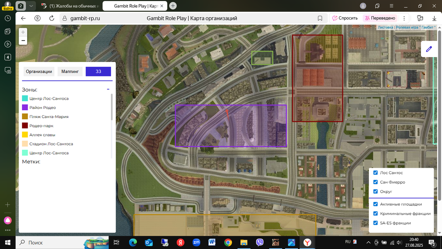Open the sidebar screenshot camera icon
This screenshot has height=249, width=442.
pos(8,70)
